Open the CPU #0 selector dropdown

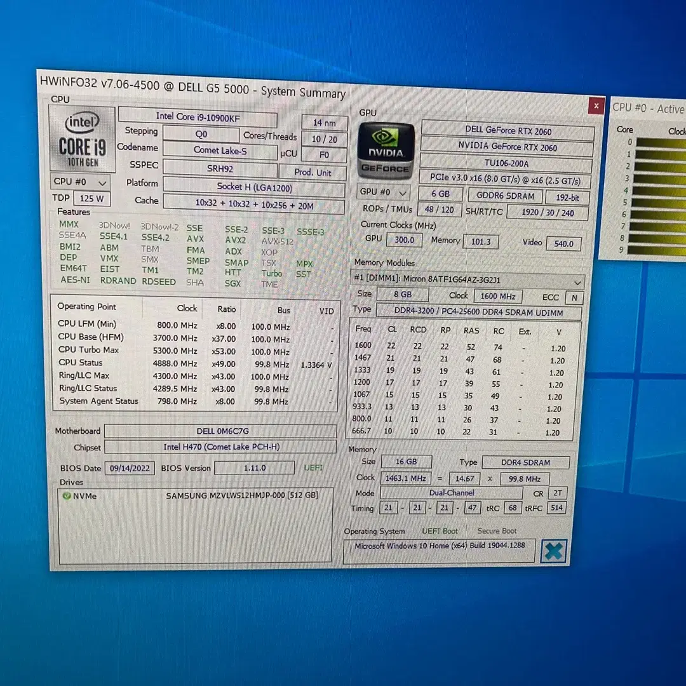[79, 182]
